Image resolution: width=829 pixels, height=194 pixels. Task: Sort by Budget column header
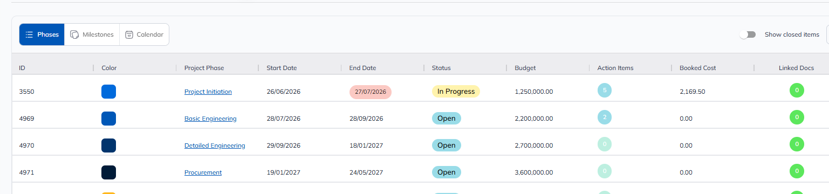(x=525, y=68)
